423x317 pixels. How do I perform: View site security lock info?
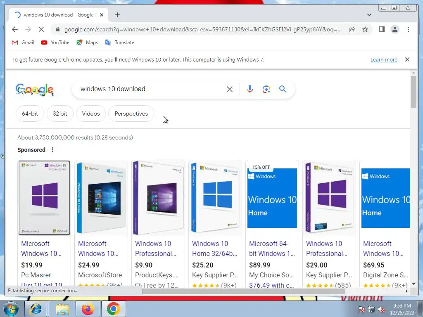pyautogui.click(x=58, y=29)
